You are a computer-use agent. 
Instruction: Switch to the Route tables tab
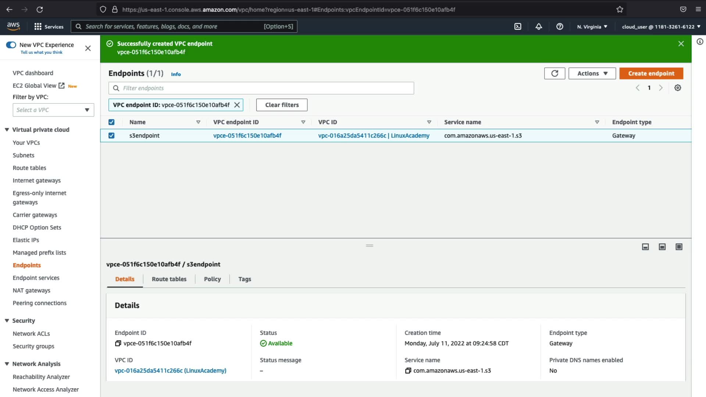[x=169, y=279]
